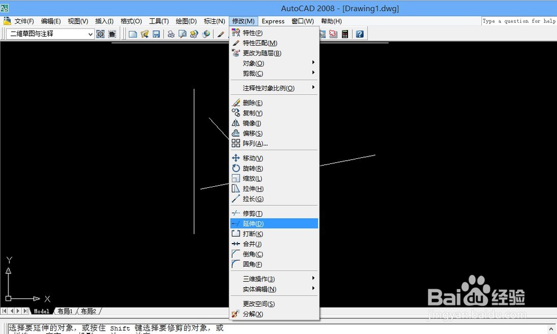The image size is (557, 334).
Task: Click the Publish toolbar icon
Action: (x=194, y=34)
